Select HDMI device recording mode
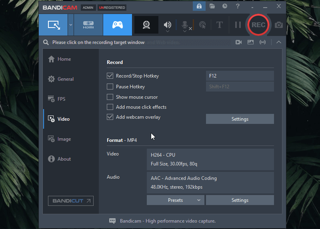Image resolution: width=320 pixels, height=229 pixels. (88, 25)
